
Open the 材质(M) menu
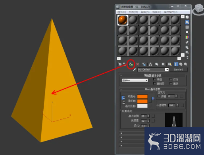[133, 12]
